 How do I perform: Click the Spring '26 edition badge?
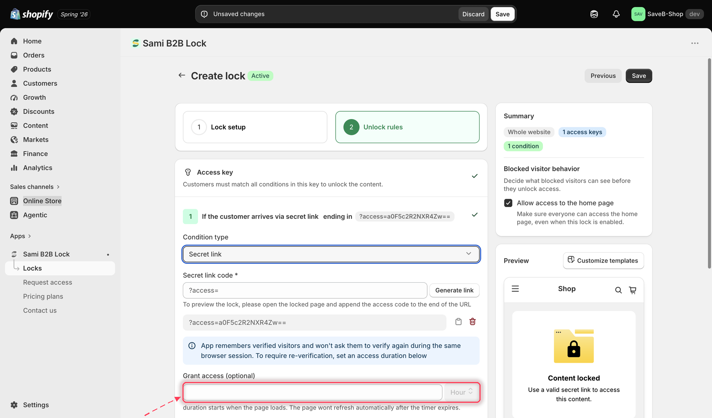(74, 14)
